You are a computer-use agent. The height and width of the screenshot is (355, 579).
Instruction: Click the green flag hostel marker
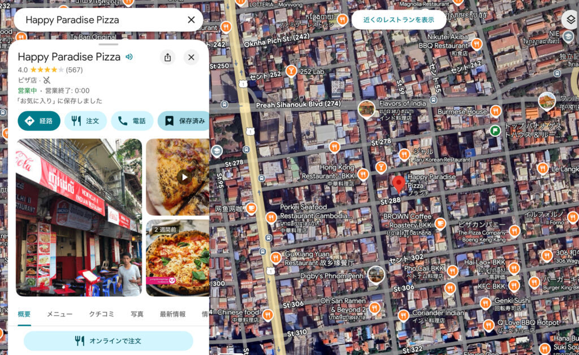[x=495, y=130]
